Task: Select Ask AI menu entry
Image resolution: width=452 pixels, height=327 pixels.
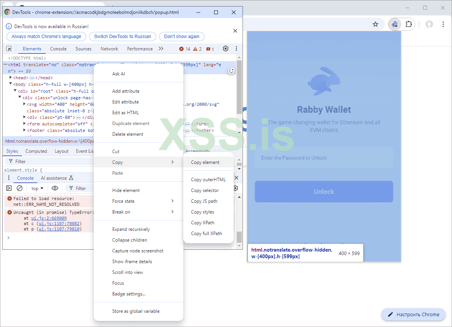Action: tap(139, 74)
